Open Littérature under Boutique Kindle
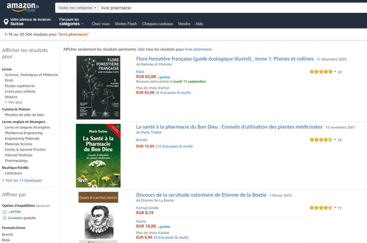The height and width of the screenshot is (243, 367). pos(13,173)
